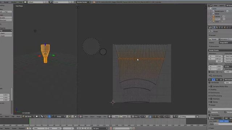Select UV vertex selection mode
This screenshot has width=232, height=130.
[150, 116]
